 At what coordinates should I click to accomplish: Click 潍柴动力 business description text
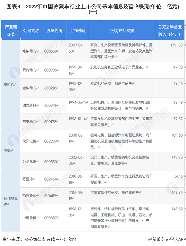click(x=122, y=51)
